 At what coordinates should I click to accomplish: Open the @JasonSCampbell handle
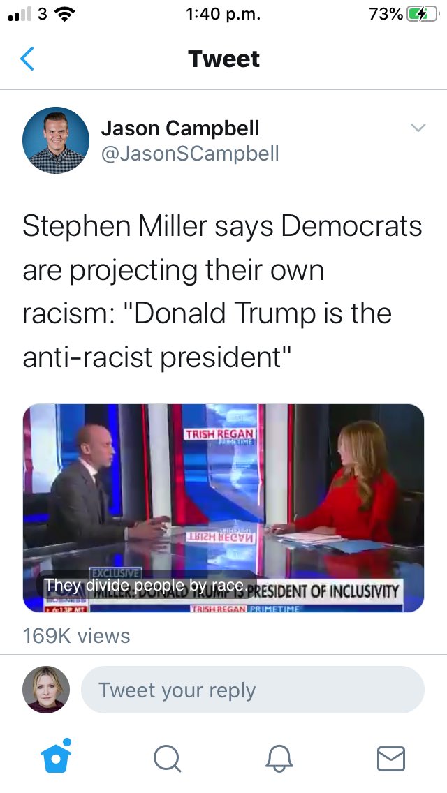pyautogui.click(x=190, y=154)
